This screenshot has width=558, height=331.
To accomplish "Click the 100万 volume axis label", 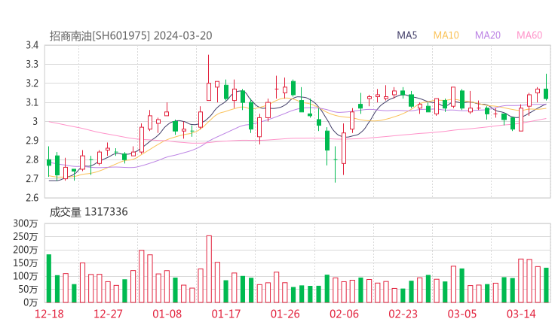I will [x=26, y=276].
